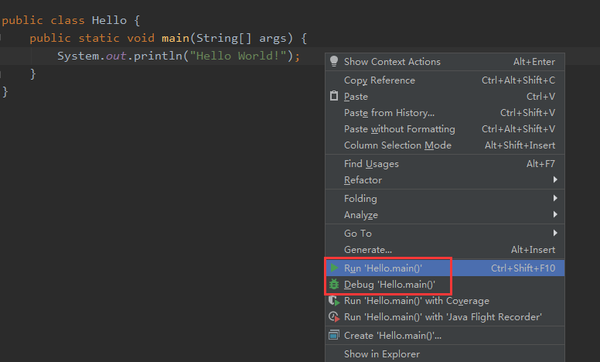Click the class name Hello in the code
Image resolution: width=600 pixels, height=362 pixels.
pos(109,20)
